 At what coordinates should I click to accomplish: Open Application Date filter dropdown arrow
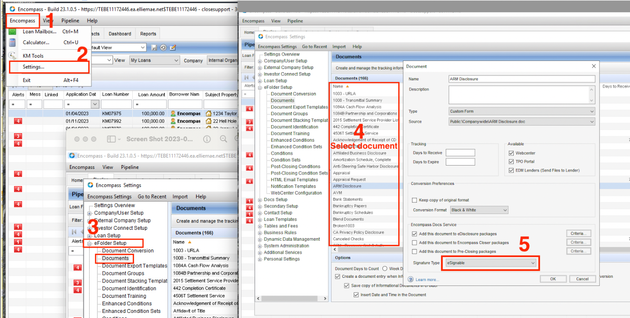[x=95, y=104]
